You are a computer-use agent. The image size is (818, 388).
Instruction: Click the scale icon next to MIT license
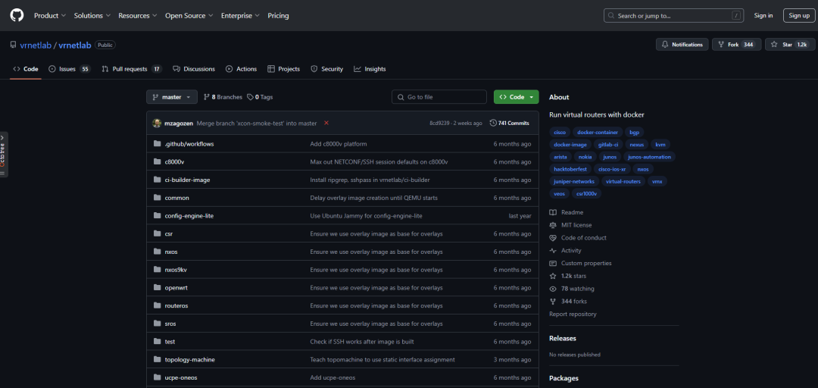(553, 225)
